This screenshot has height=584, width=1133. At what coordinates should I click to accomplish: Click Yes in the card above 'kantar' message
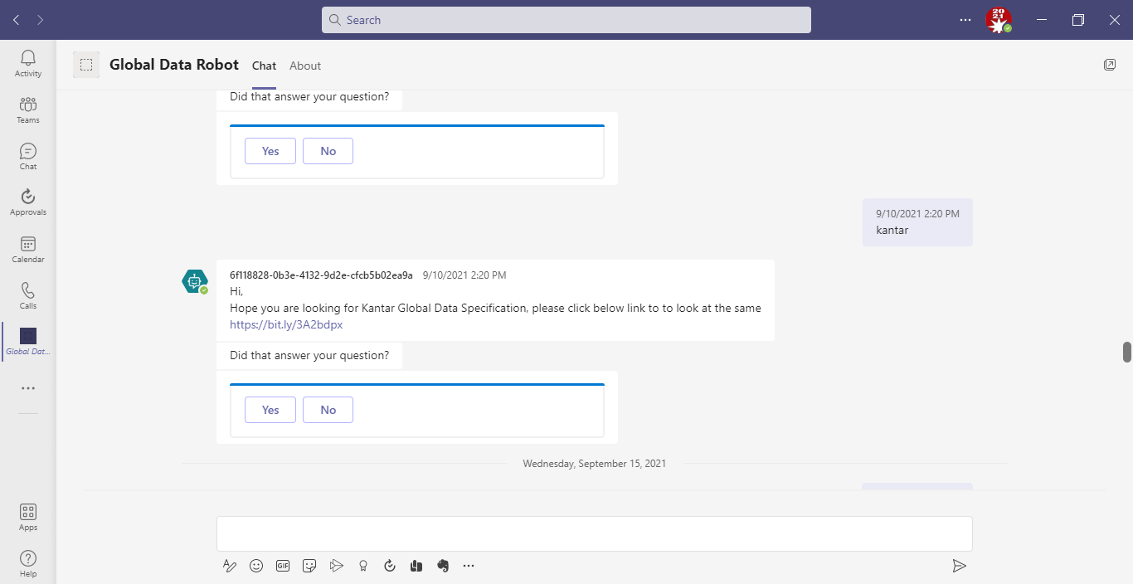click(x=270, y=151)
